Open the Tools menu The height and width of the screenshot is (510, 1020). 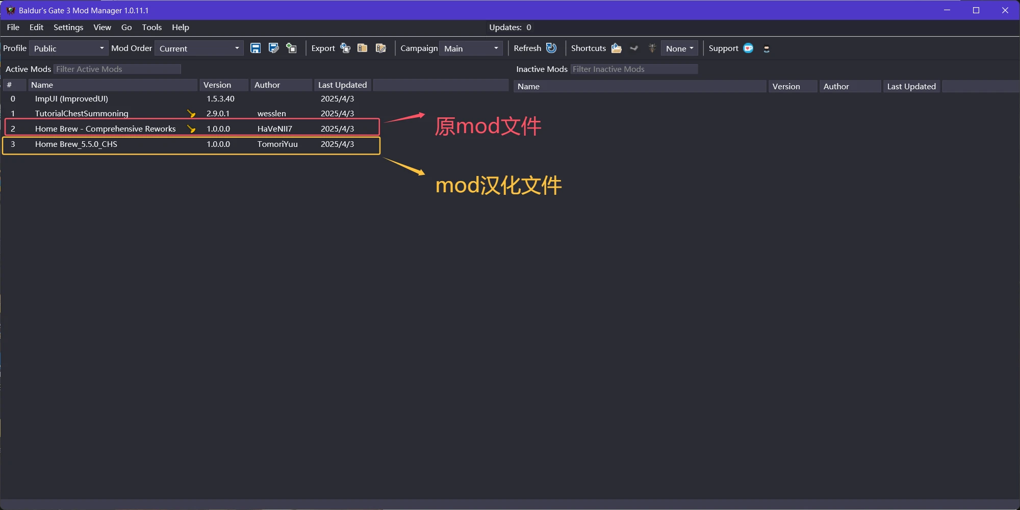pyautogui.click(x=151, y=28)
